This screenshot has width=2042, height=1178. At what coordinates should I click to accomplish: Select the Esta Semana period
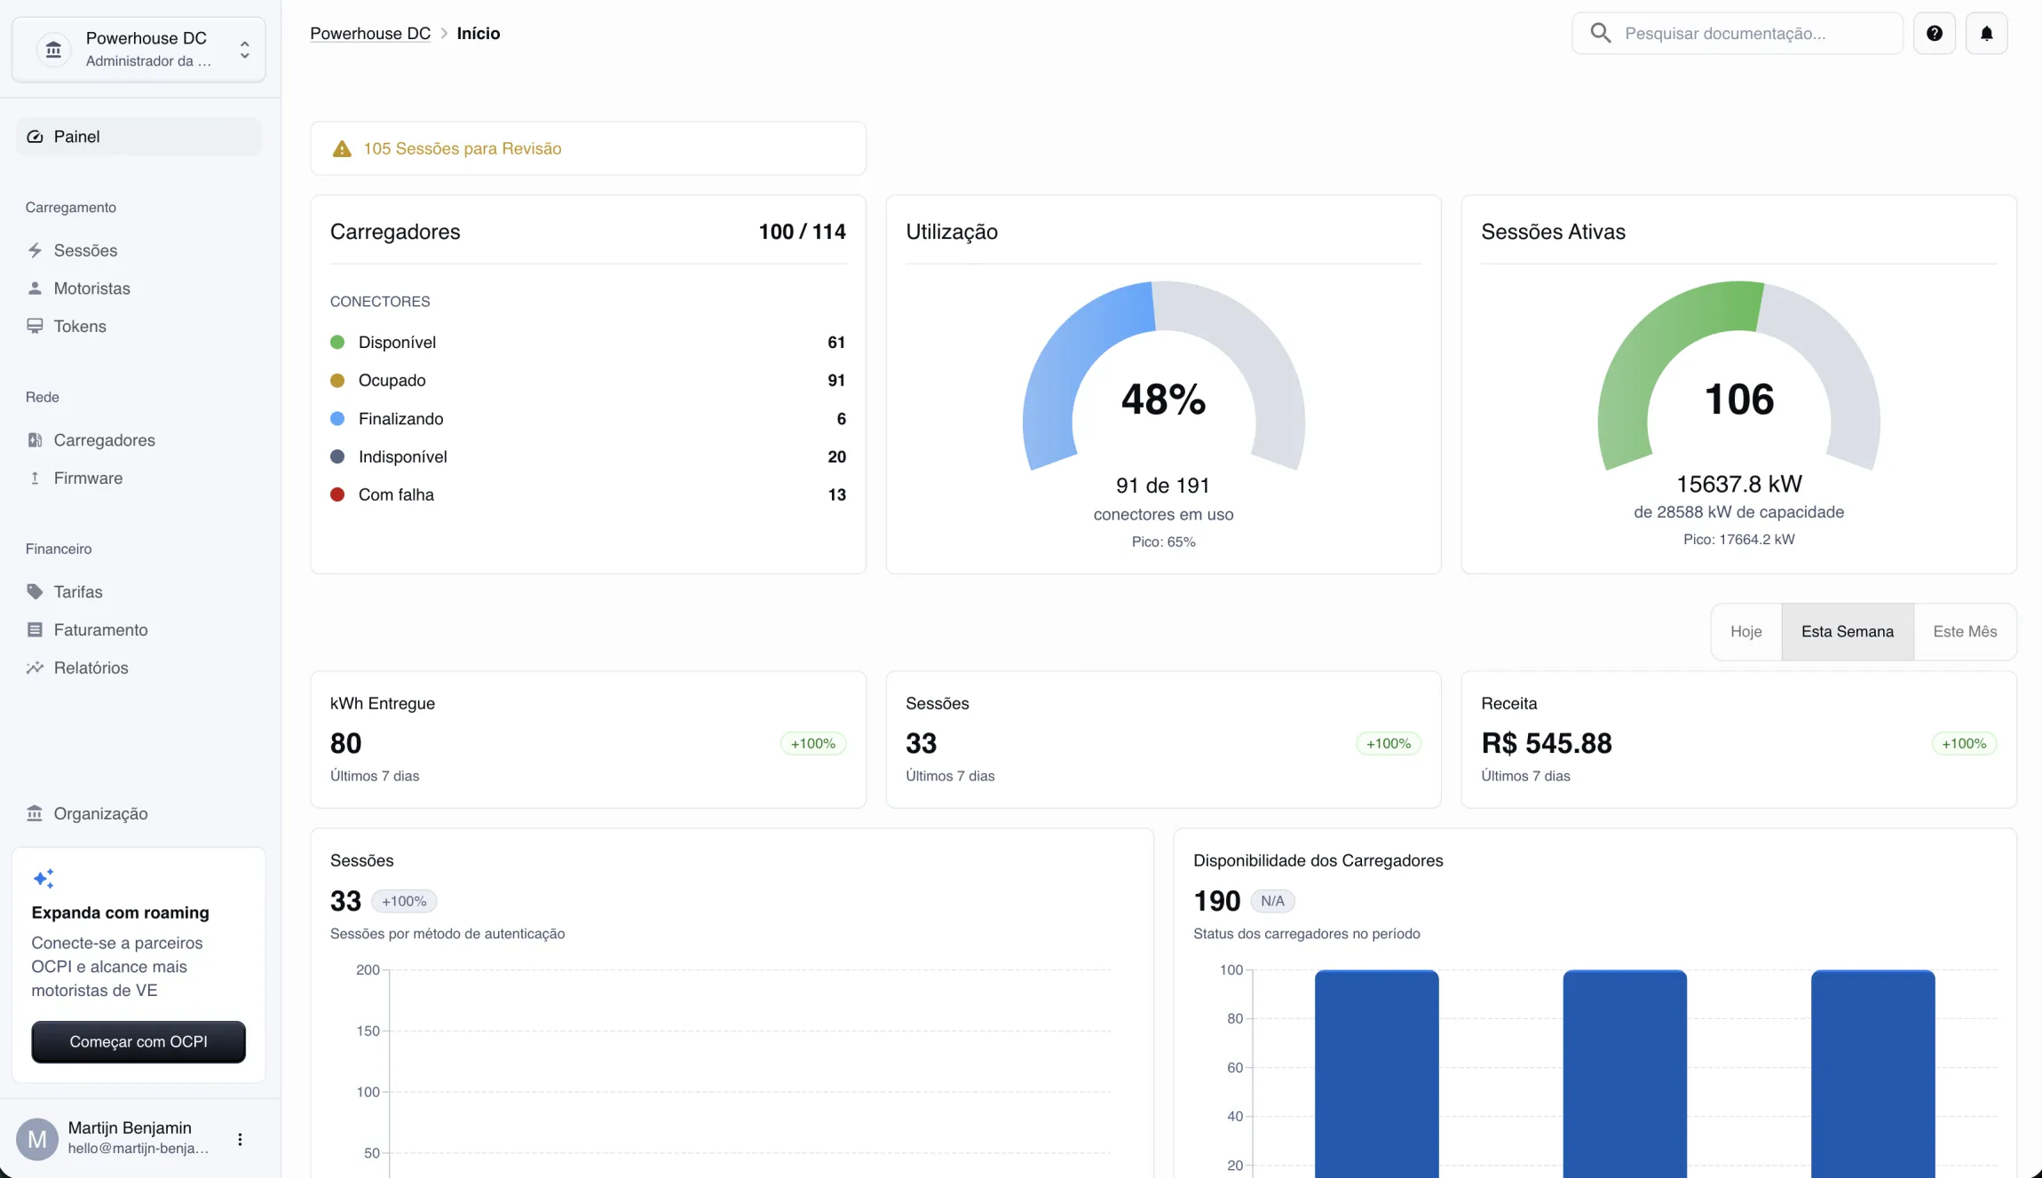pos(1847,631)
